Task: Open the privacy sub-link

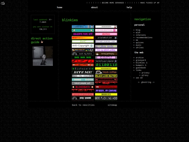Action: coord(146,73)
